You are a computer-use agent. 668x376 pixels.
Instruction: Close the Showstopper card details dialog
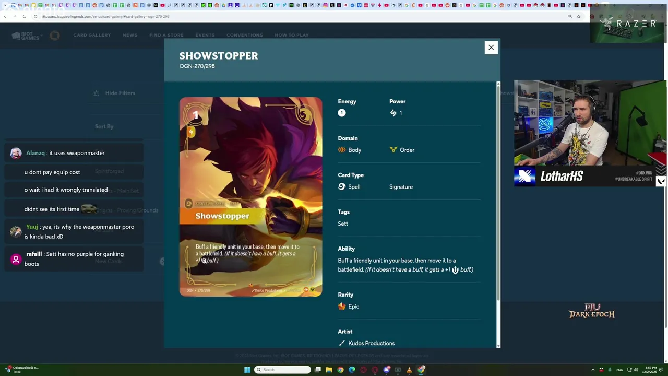(x=491, y=48)
